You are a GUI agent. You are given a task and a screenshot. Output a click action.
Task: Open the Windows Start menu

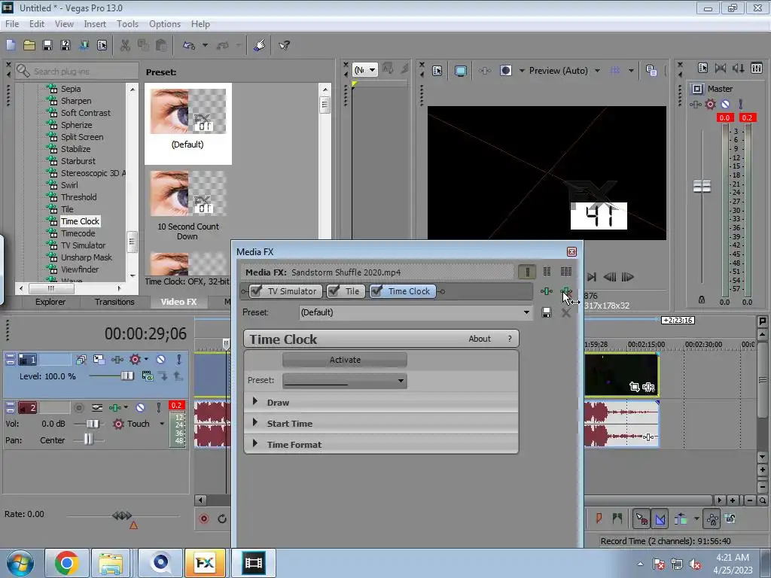[x=19, y=563]
